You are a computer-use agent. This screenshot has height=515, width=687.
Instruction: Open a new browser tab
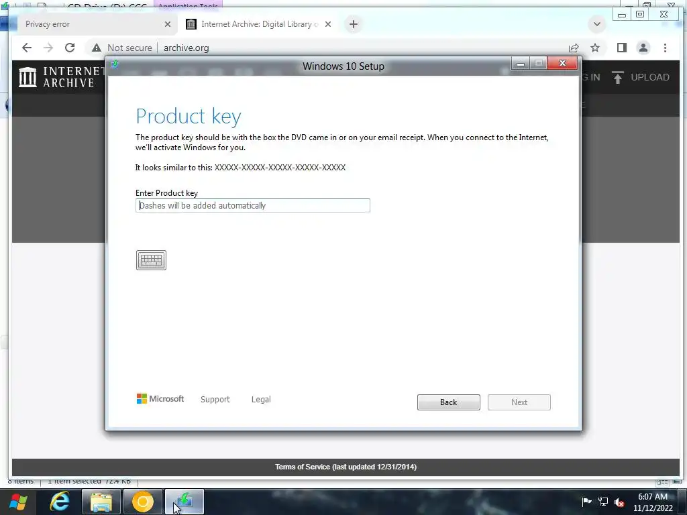pos(354,24)
